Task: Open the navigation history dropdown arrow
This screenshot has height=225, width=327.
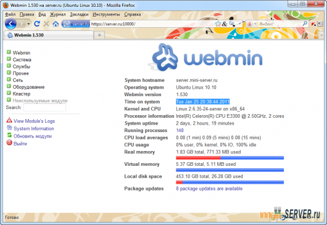Action: tap(28, 24)
